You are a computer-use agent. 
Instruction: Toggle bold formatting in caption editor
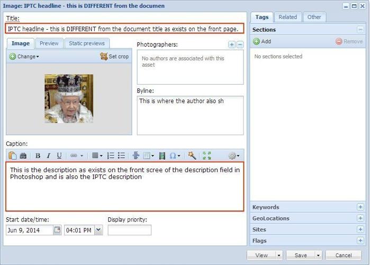[38, 156]
